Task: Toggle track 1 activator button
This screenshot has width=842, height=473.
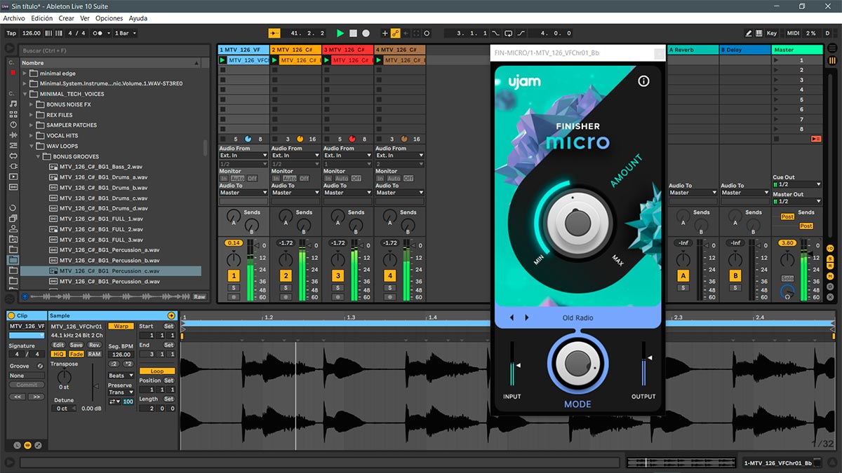Action: (234, 276)
